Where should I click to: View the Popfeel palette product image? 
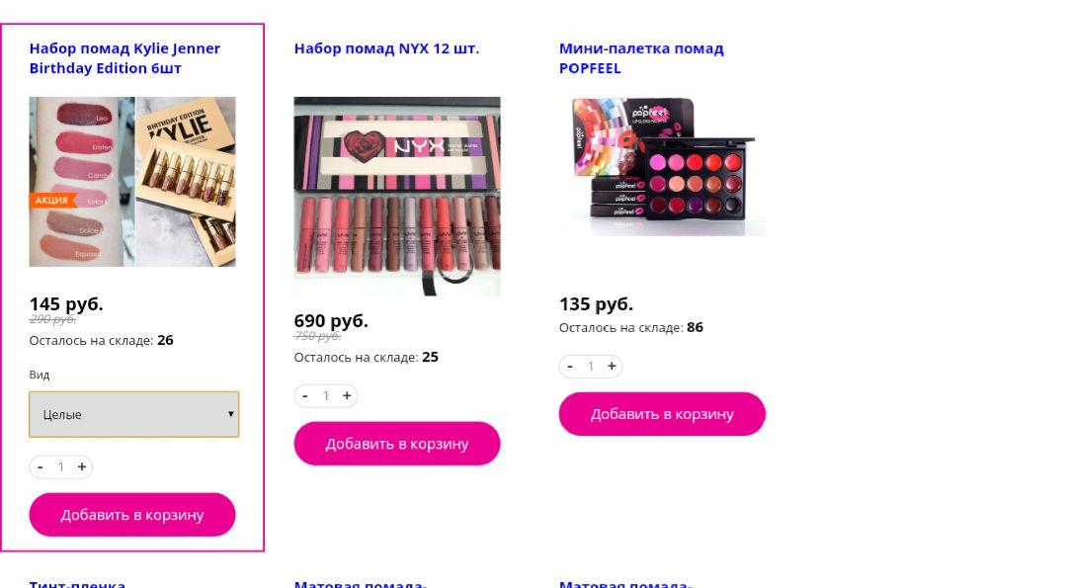pos(662,166)
